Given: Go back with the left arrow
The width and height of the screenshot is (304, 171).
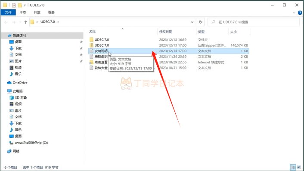Looking at the screenshot, I should (6, 22).
